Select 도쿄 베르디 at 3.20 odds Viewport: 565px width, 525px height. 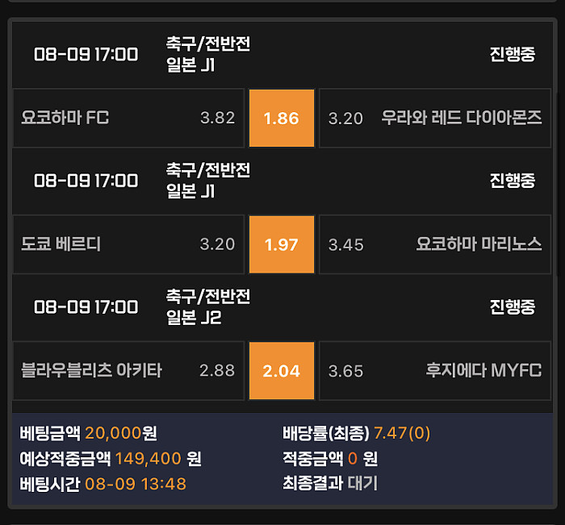[x=128, y=244]
